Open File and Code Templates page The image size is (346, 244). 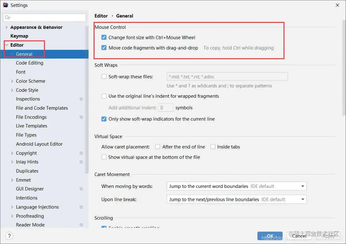click(x=42, y=108)
